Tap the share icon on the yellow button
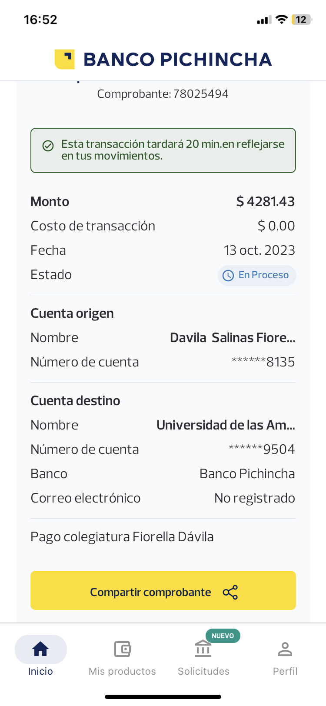Image resolution: width=326 pixels, height=706 pixels. pyautogui.click(x=230, y=592)
